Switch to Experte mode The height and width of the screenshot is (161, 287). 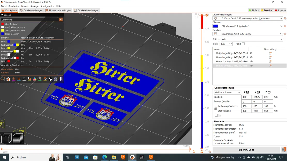tap(280, 10)
